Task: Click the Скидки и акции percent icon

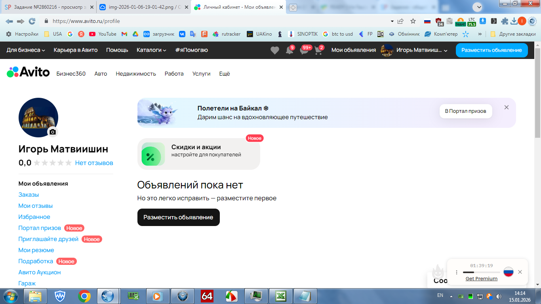Action: [x=153, y=154]
